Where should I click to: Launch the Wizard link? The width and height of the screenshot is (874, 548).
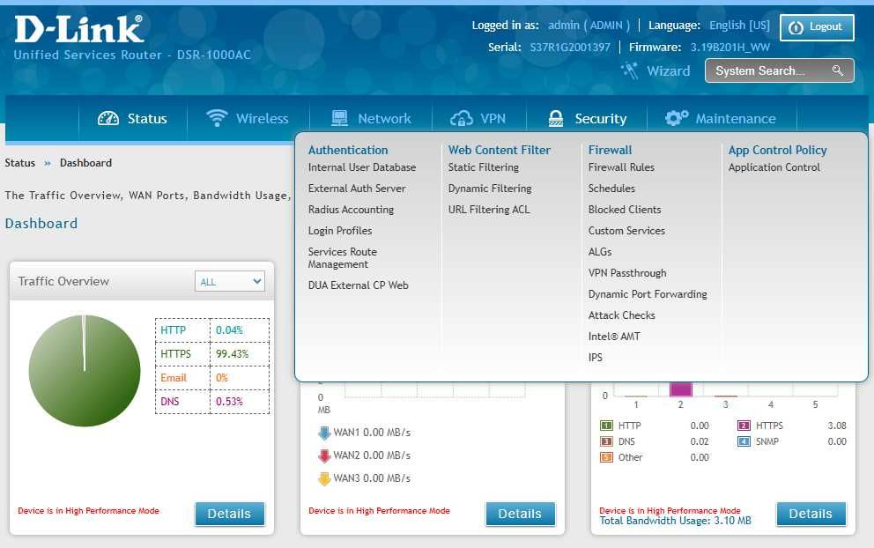(x=668, y=70)
